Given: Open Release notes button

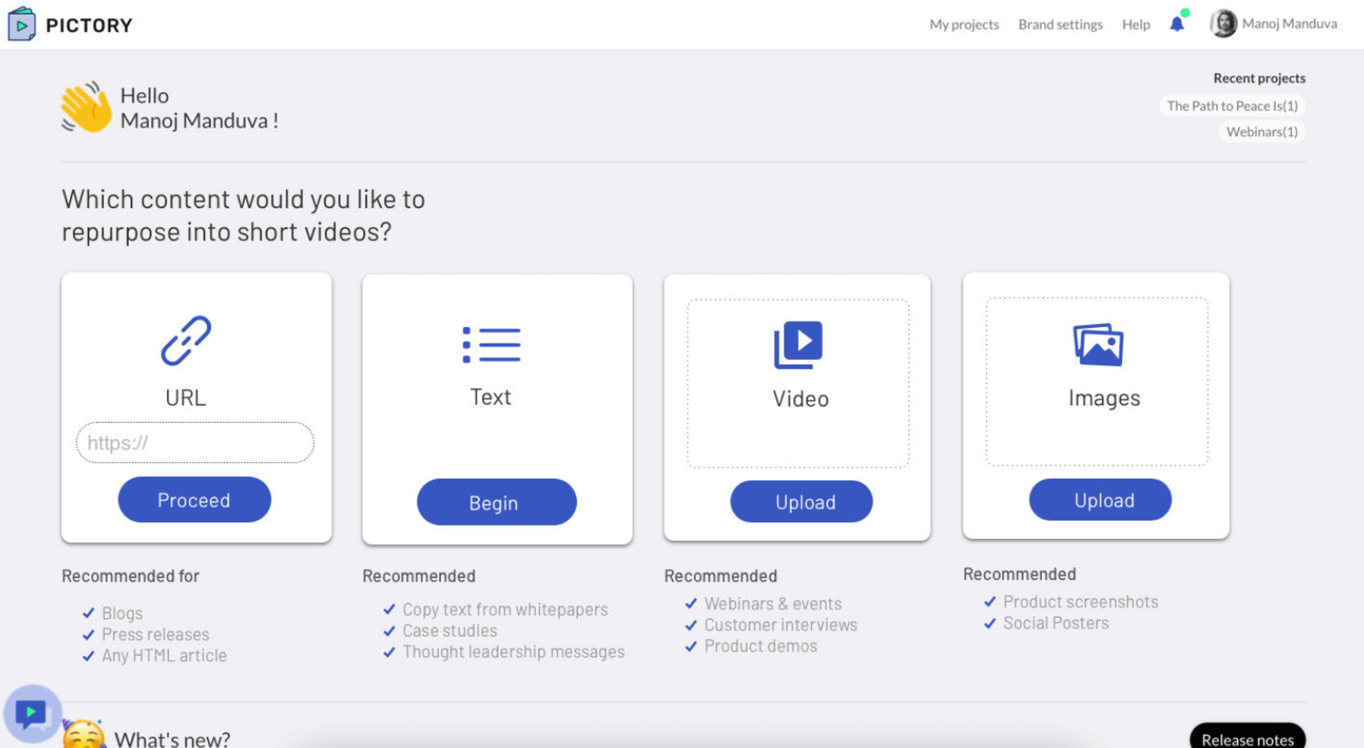Looking at the screenshot, I should (x=1247, y=738).
